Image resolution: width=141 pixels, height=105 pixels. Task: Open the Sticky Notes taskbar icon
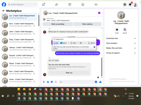19,89
